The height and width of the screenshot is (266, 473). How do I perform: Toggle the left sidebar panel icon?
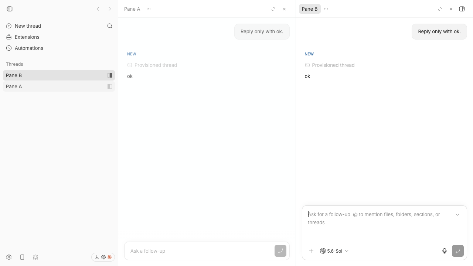click(x=10, y=9)
